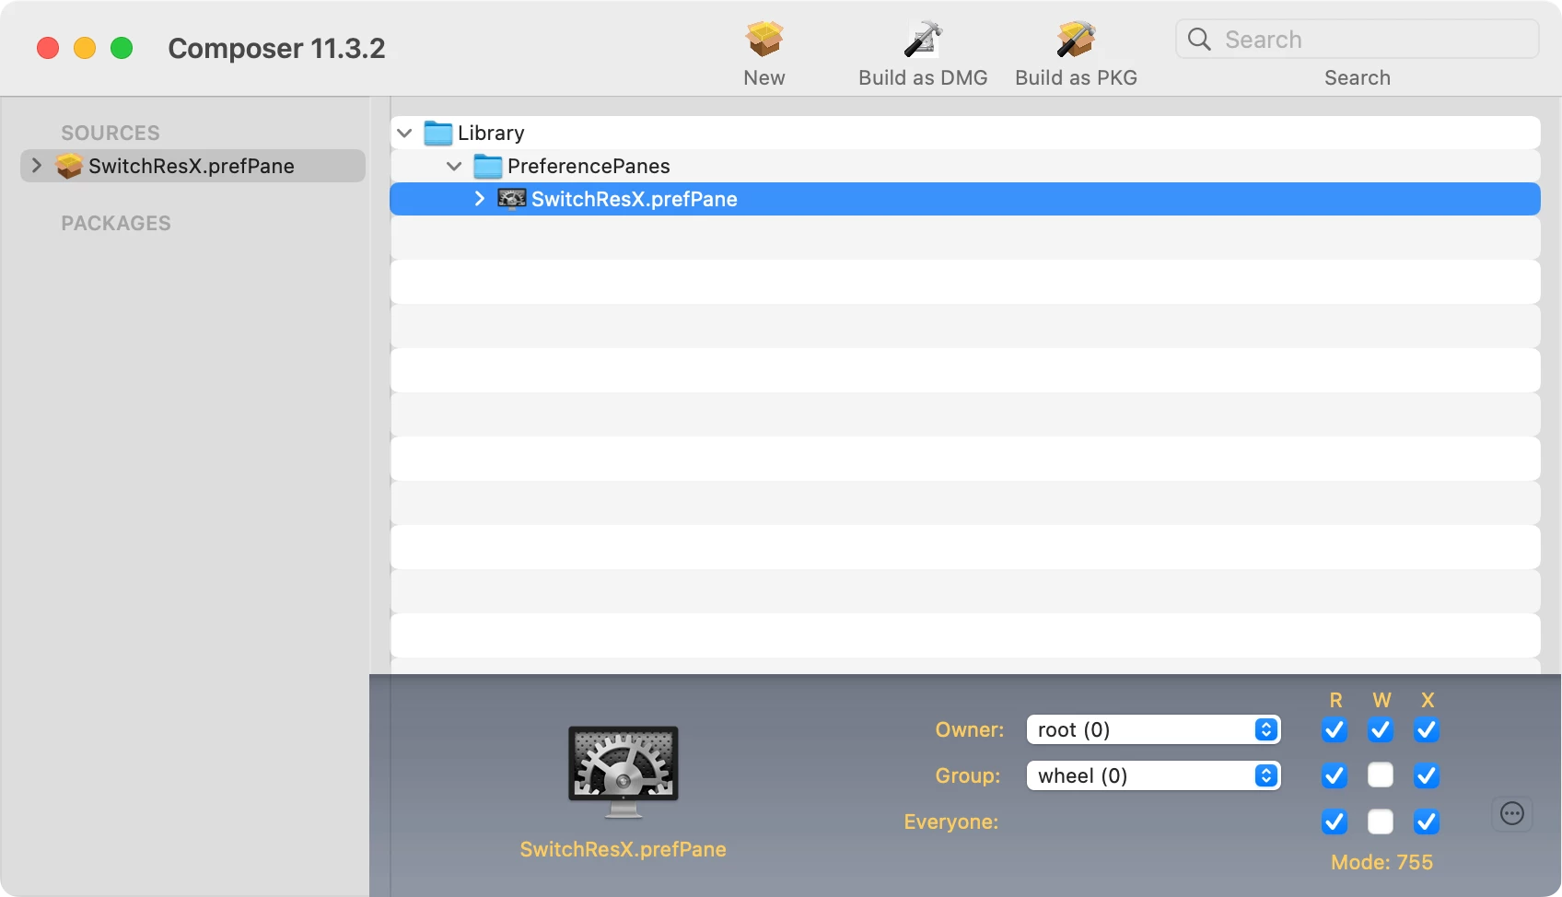Select SwitchResX.prefPane text in file tree

click(635, 199)
